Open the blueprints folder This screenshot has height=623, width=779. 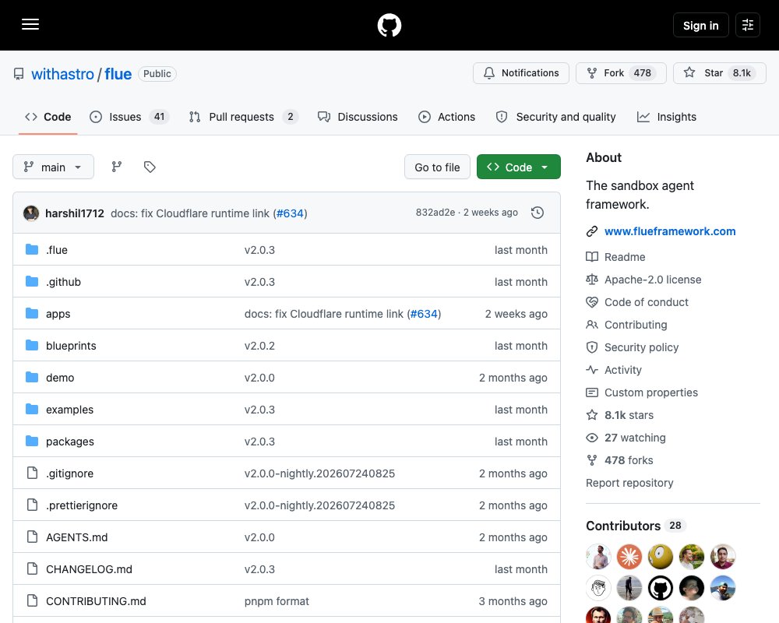71,346
